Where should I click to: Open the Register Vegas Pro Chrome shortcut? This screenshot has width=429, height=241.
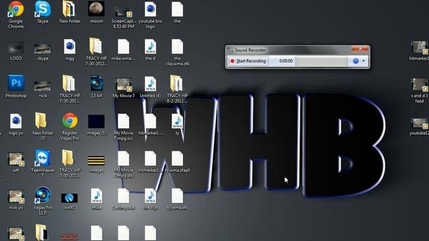point(70,120)
